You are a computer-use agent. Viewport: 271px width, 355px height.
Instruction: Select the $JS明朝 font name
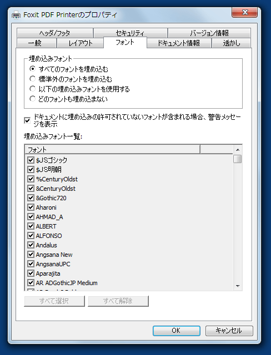49,169
